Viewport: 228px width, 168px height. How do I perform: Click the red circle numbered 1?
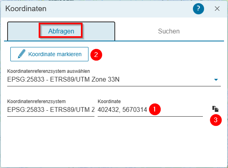[x=155, y=109]
